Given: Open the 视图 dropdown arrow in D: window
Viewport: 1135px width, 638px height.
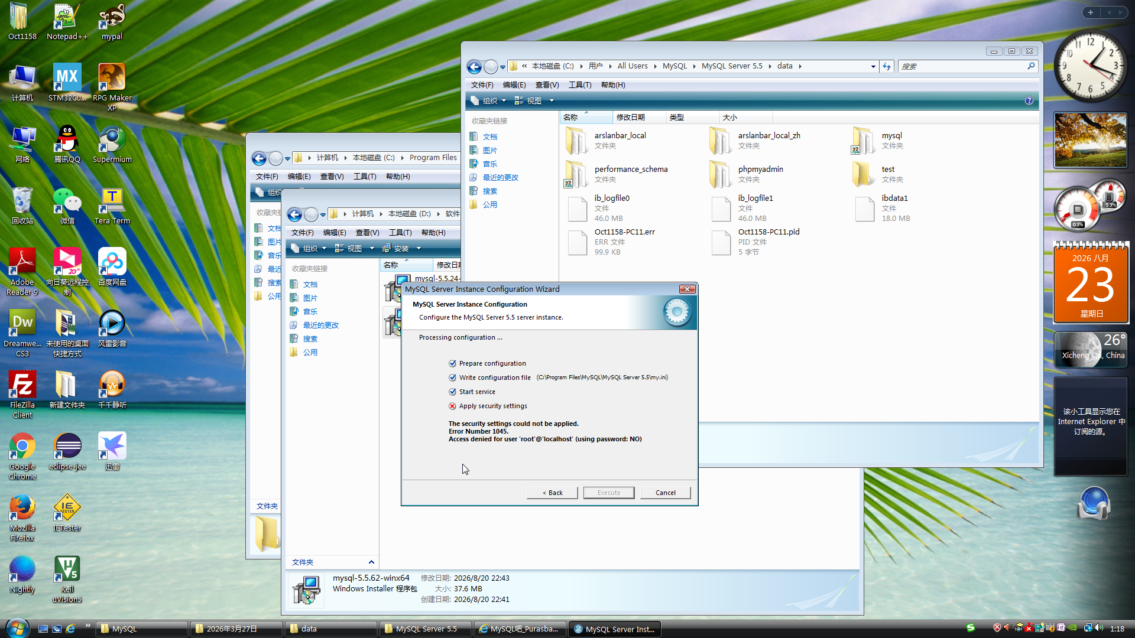Looking at the screenshot, I should coord(372,249).
